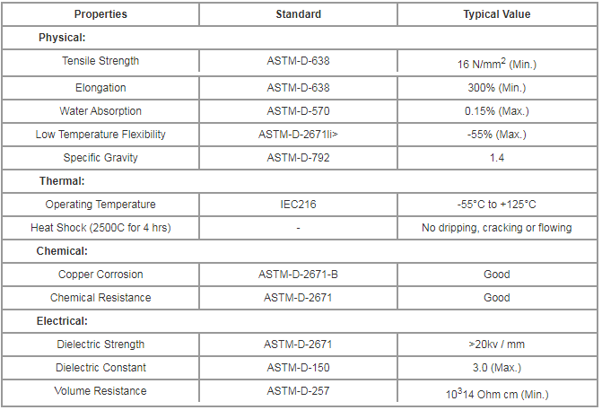
Task: Select the ASTM-D-257 standard cell
Action: click(x=299, y=391)
